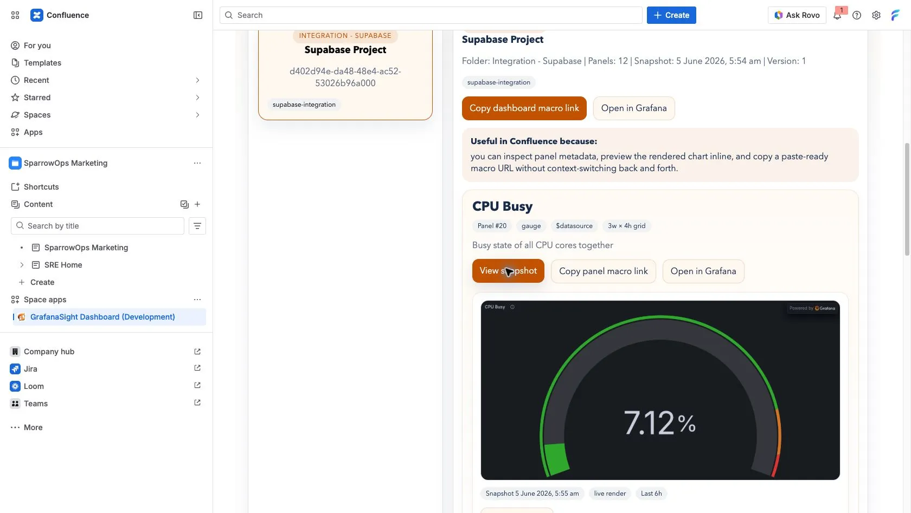The image size is (911, 513).
Task: Click the Teams external link icon
Action: [x=197, y=402]
